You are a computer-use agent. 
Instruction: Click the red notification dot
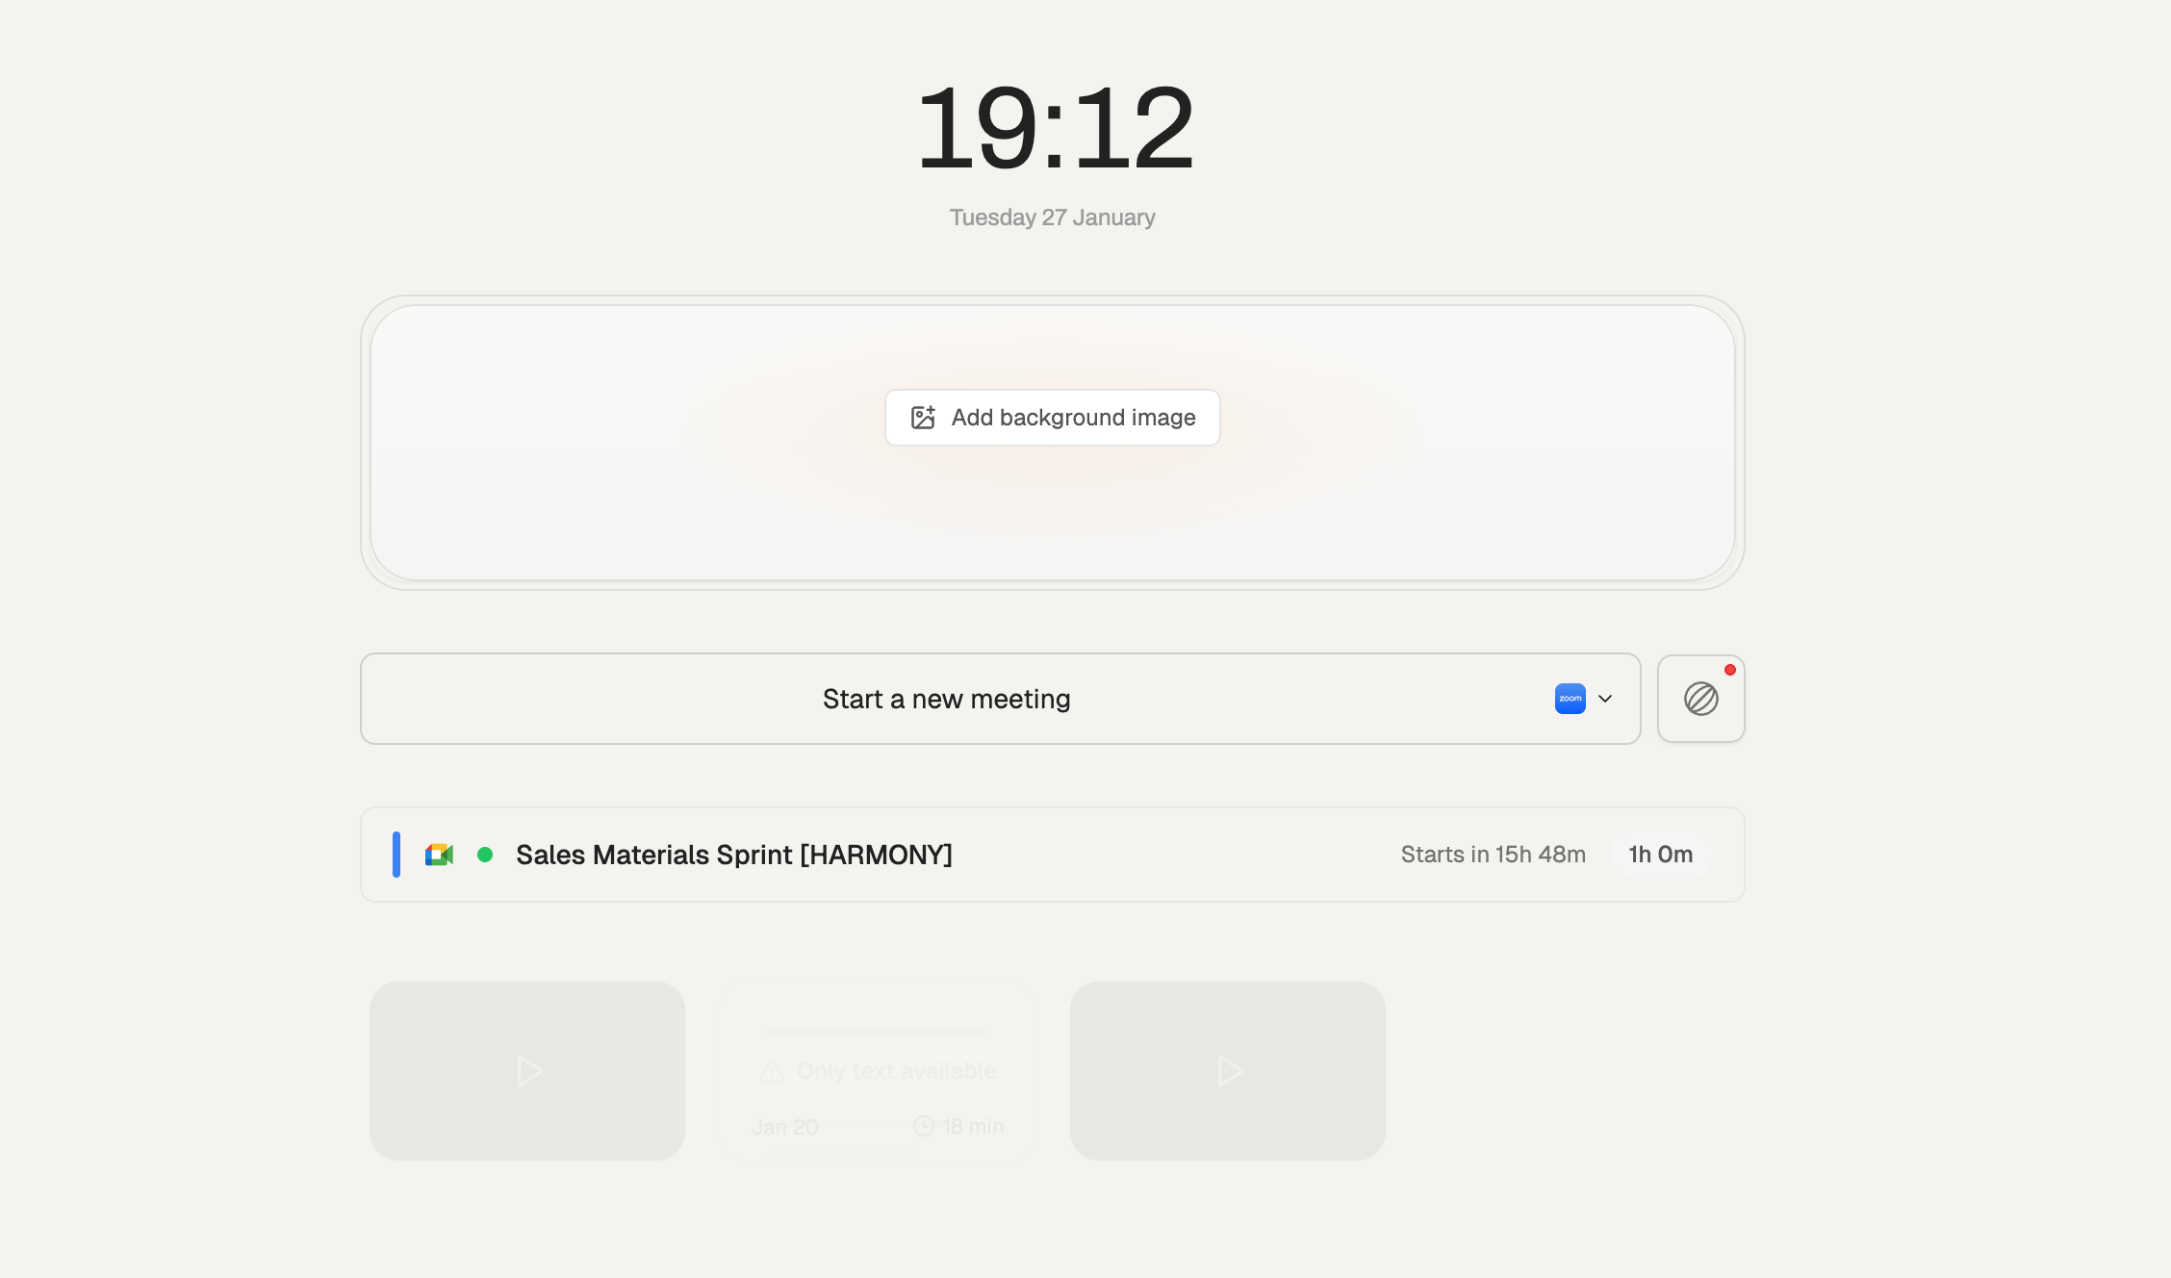coord(1729,670)
